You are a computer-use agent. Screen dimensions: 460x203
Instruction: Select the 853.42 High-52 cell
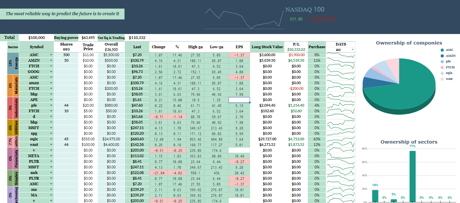pos(195,139)
